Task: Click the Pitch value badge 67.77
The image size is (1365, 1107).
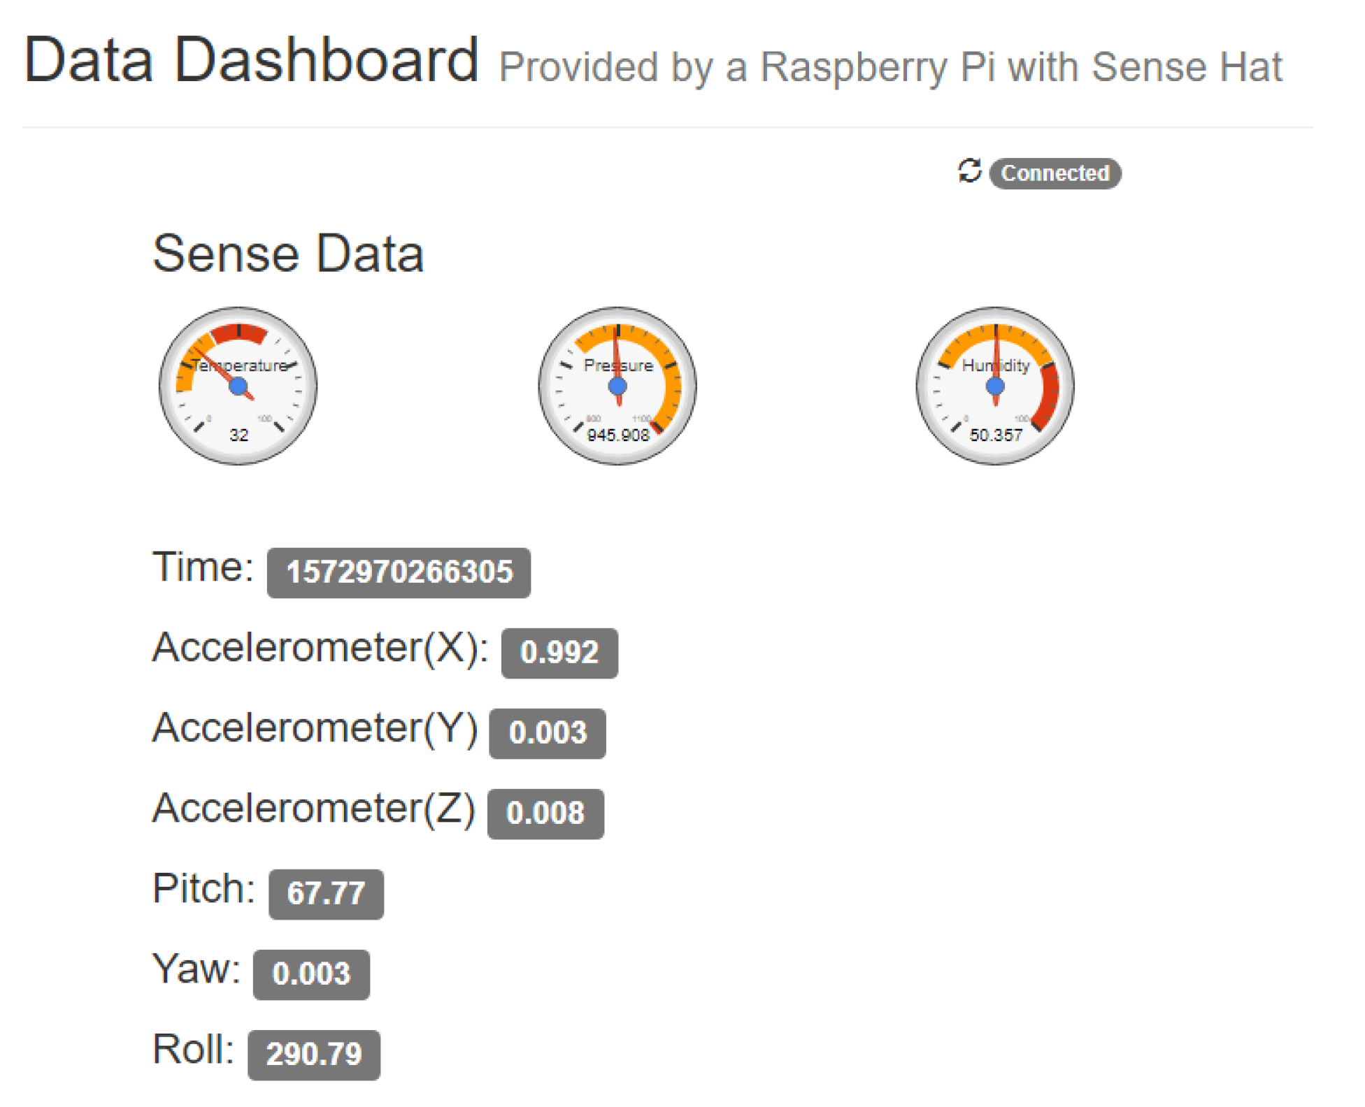Action: (x=326, y=894)
